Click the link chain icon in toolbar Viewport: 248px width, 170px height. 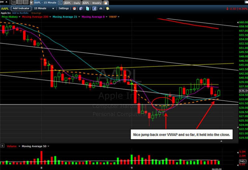click(101, 8)
